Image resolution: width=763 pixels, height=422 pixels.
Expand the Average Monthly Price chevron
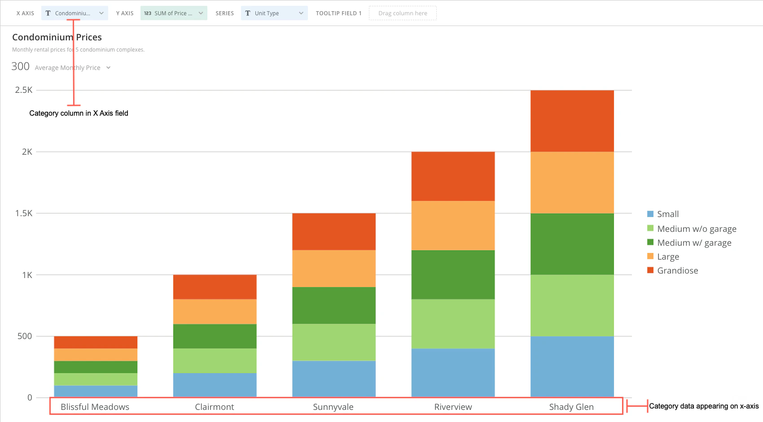coord(108,68)
